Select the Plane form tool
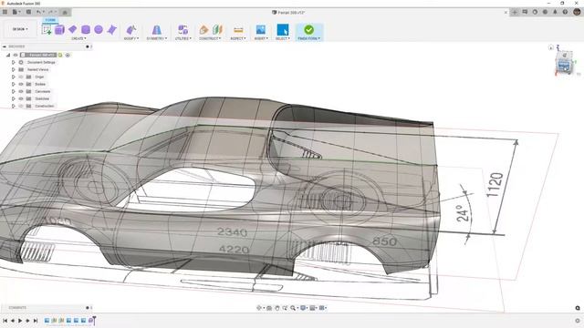 pos(73,29)
